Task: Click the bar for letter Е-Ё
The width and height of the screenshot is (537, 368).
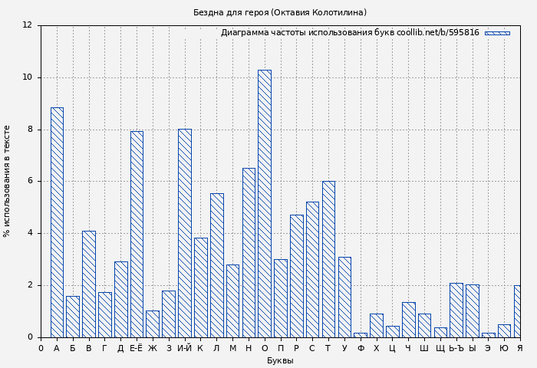Action: (x=137, y=234)
